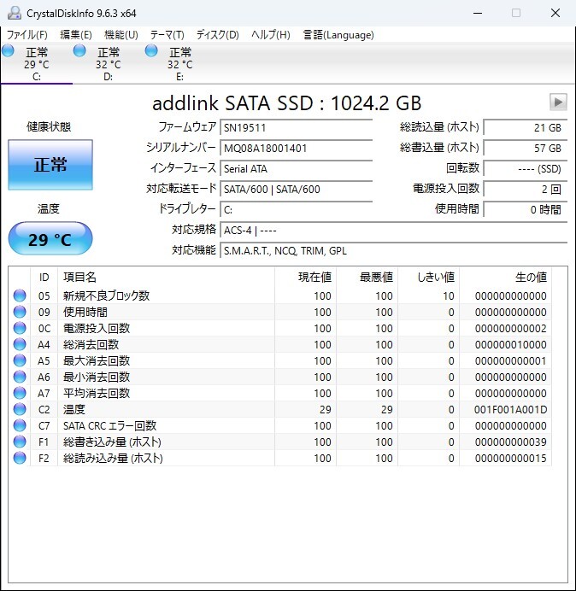Click the 現在値 column header
Screen dimensions: 576x591
pos(306,278)
